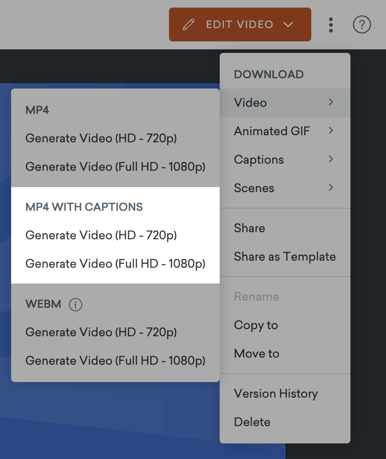
Task: Generate MP4 with captions HD 720p
Action: click(x=115, y=235)
